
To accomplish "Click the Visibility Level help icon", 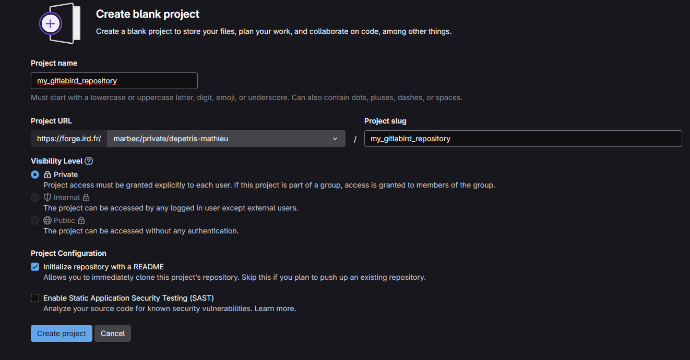I will pyautogui.click(x=89, y=161).
